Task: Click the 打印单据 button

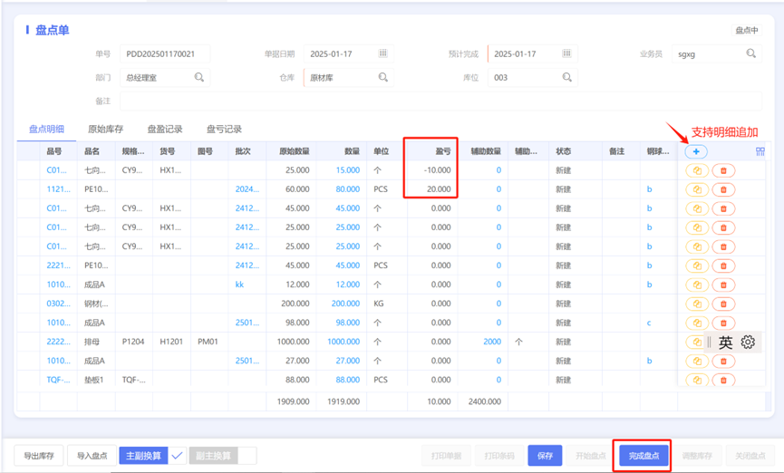Action: pos(447,456)
